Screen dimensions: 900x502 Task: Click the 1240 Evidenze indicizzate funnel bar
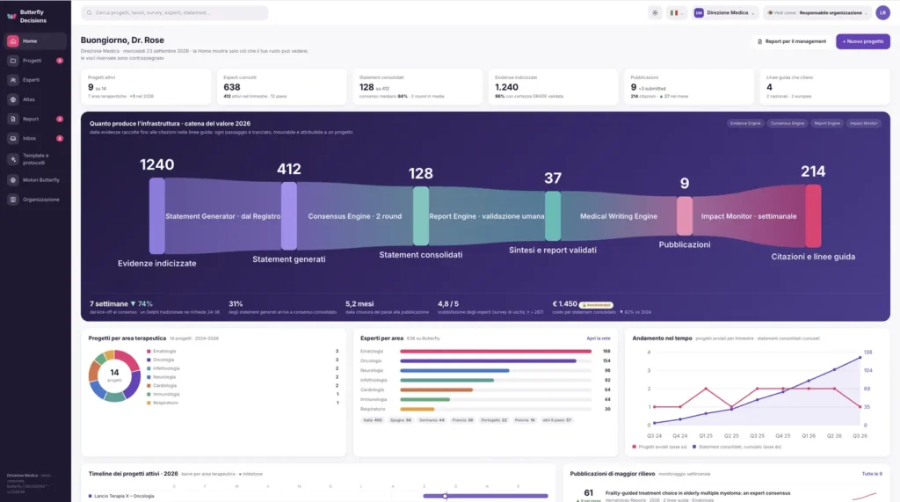(156, 216)
